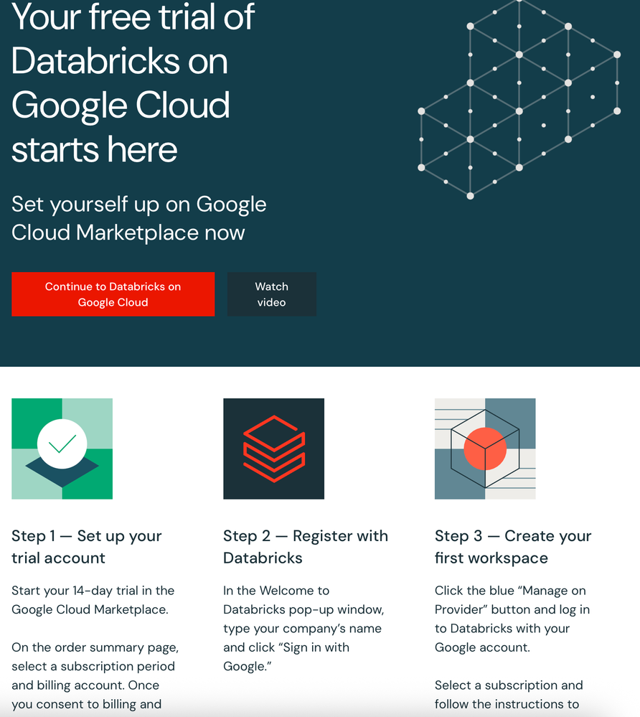Click Continue to Databricks on Google Cloud button
The height and width of the screenshot is (717, 640).
click(x=113, y=294)
